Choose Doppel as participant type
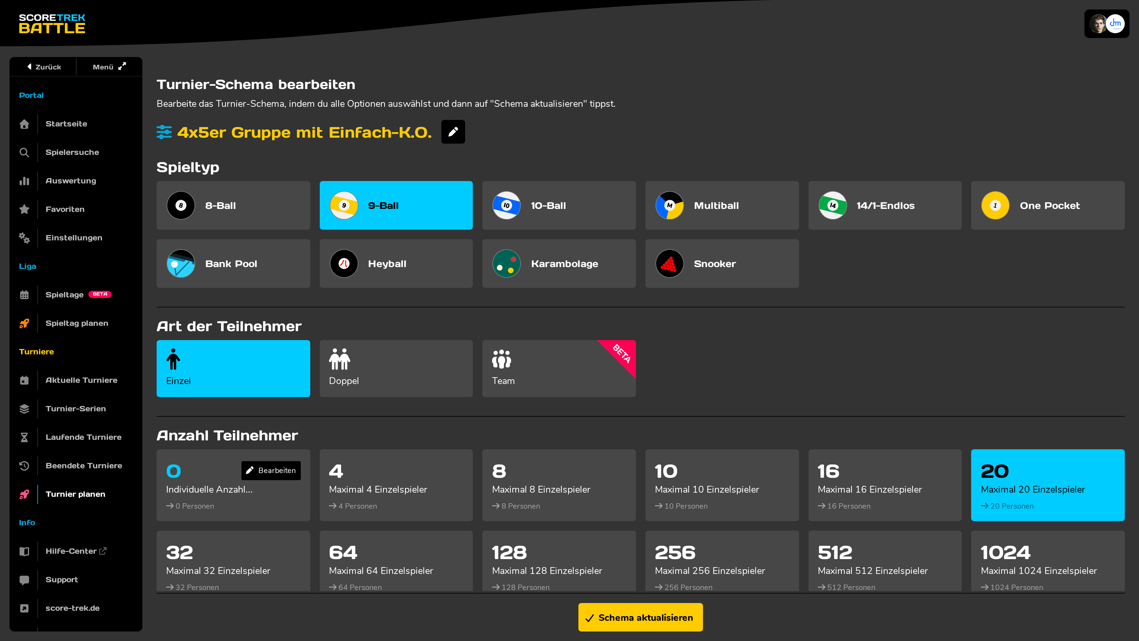Image resolution: width=1139 pixels, height=641 pixels. click(x=396, y=369)
